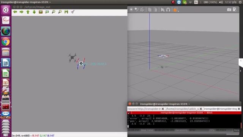Open the file manager from the dock

(6, 52)
